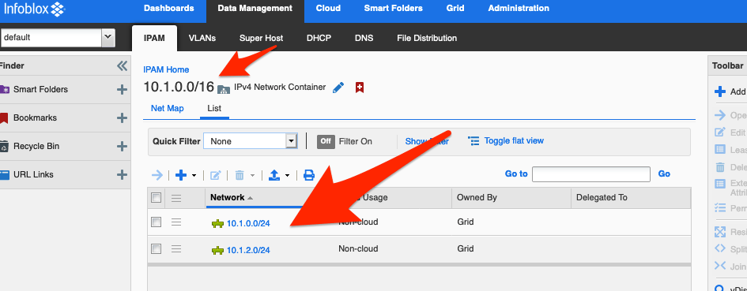The image size is (747, 291).
Task: Click the Smart Folders purple folder icon
Action: tap(5, 89)
